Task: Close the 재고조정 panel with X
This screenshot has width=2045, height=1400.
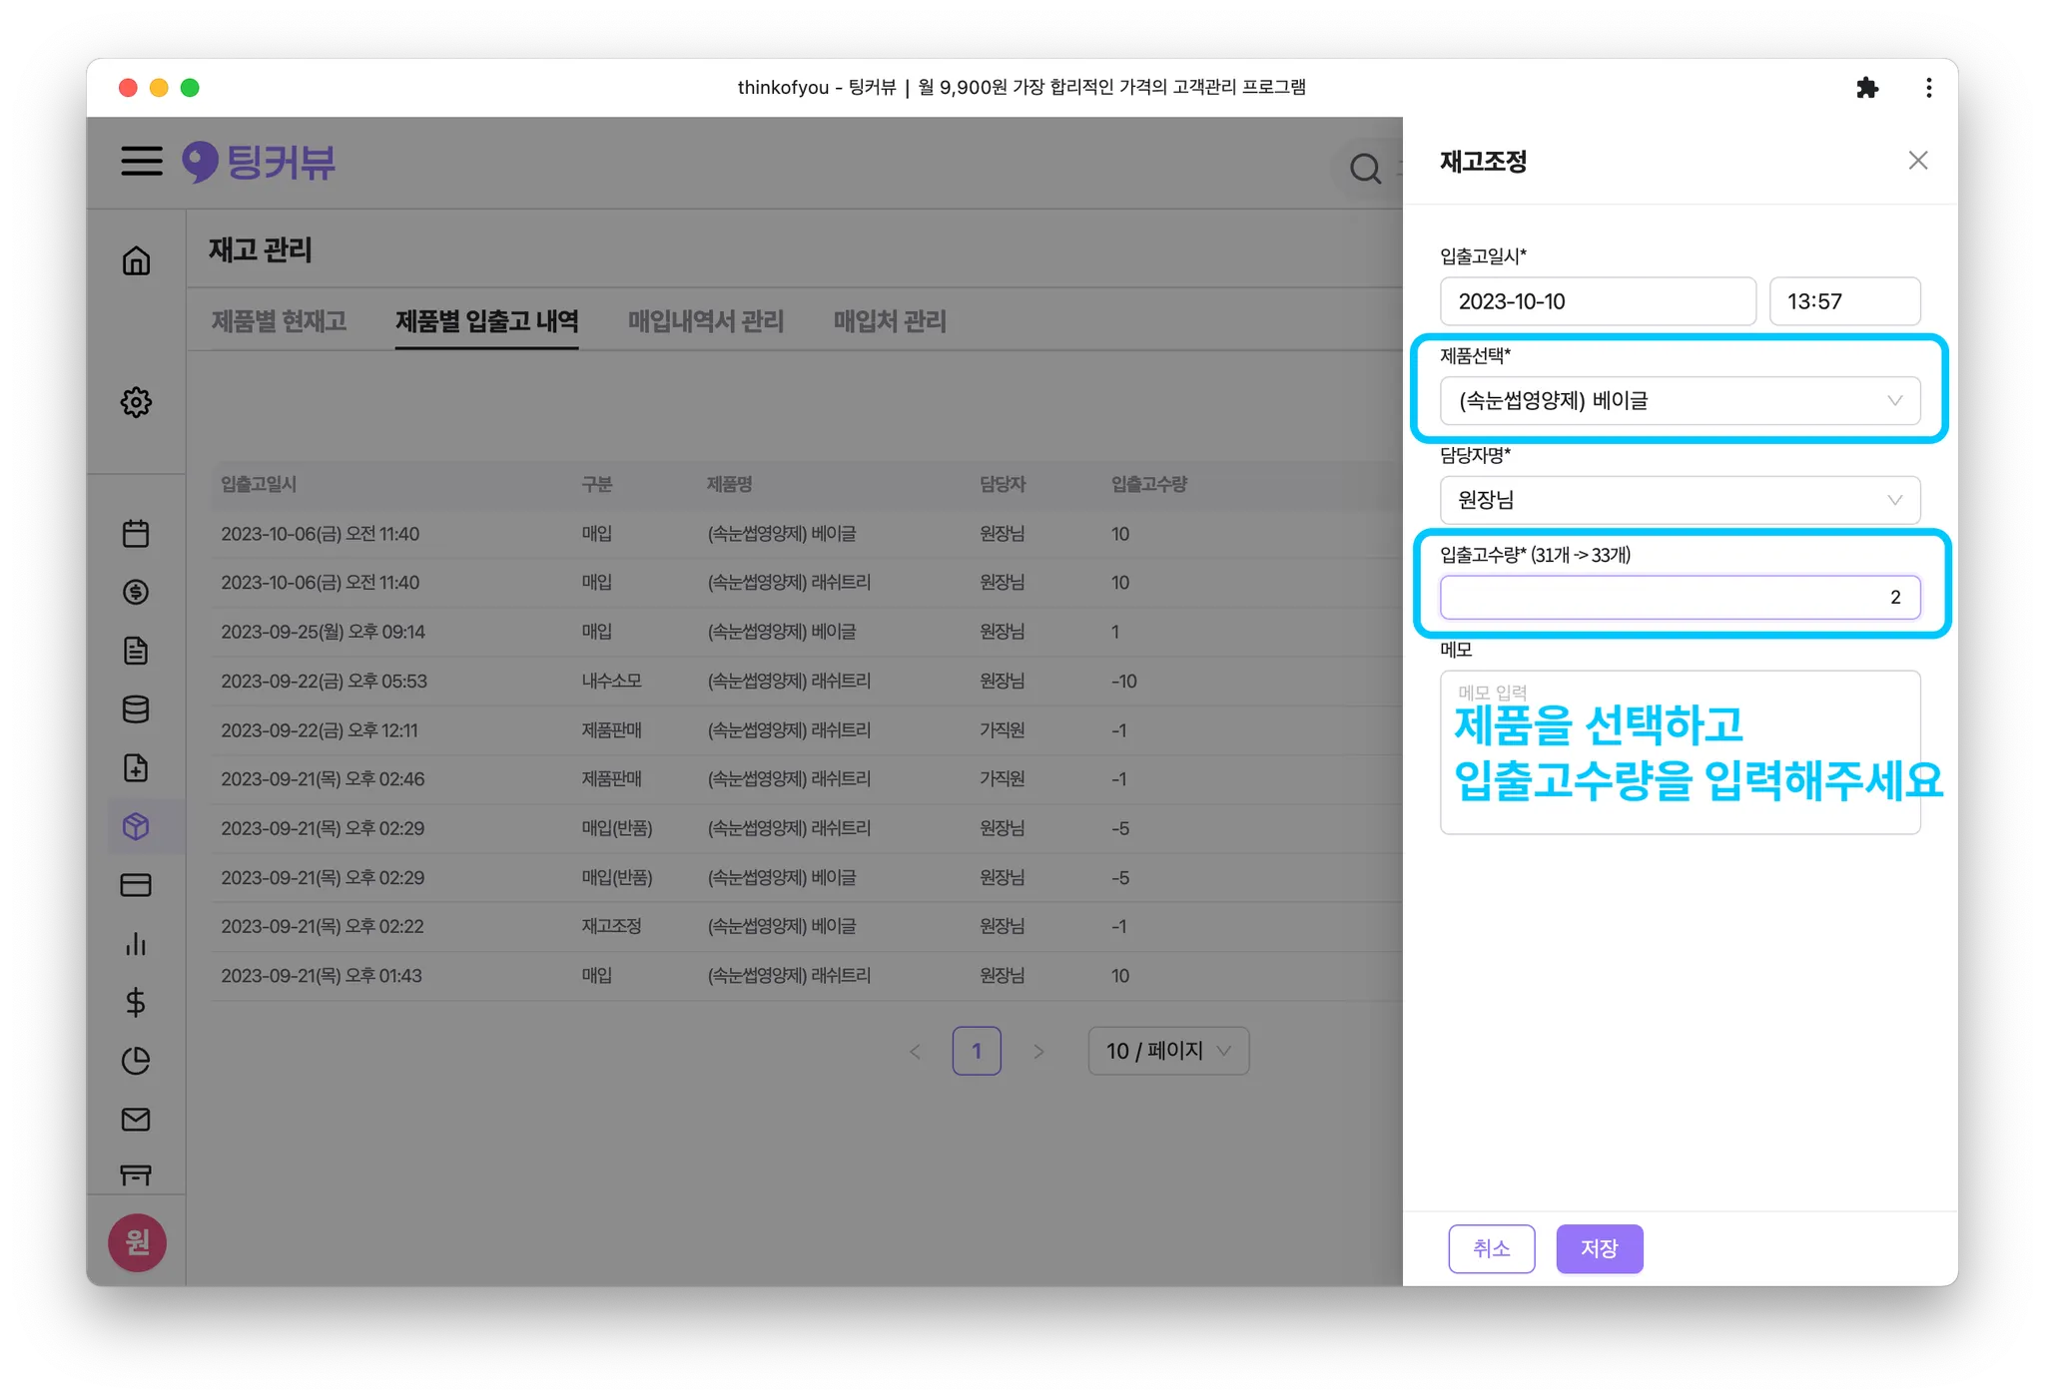Action: tap(1917, 161)
